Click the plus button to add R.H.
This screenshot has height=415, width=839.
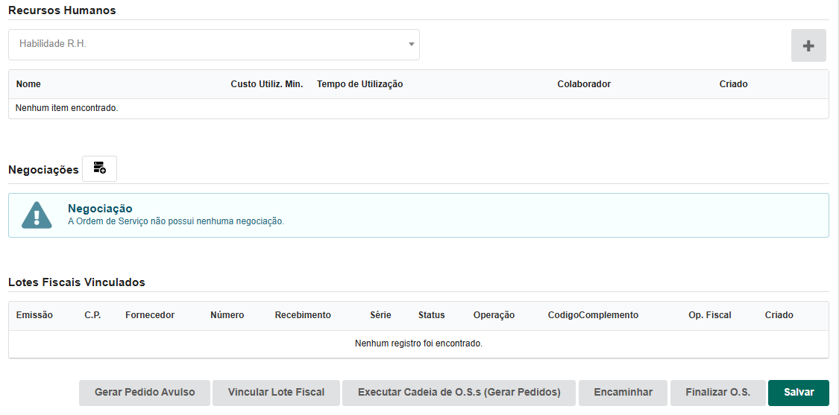tap(808, 45)
